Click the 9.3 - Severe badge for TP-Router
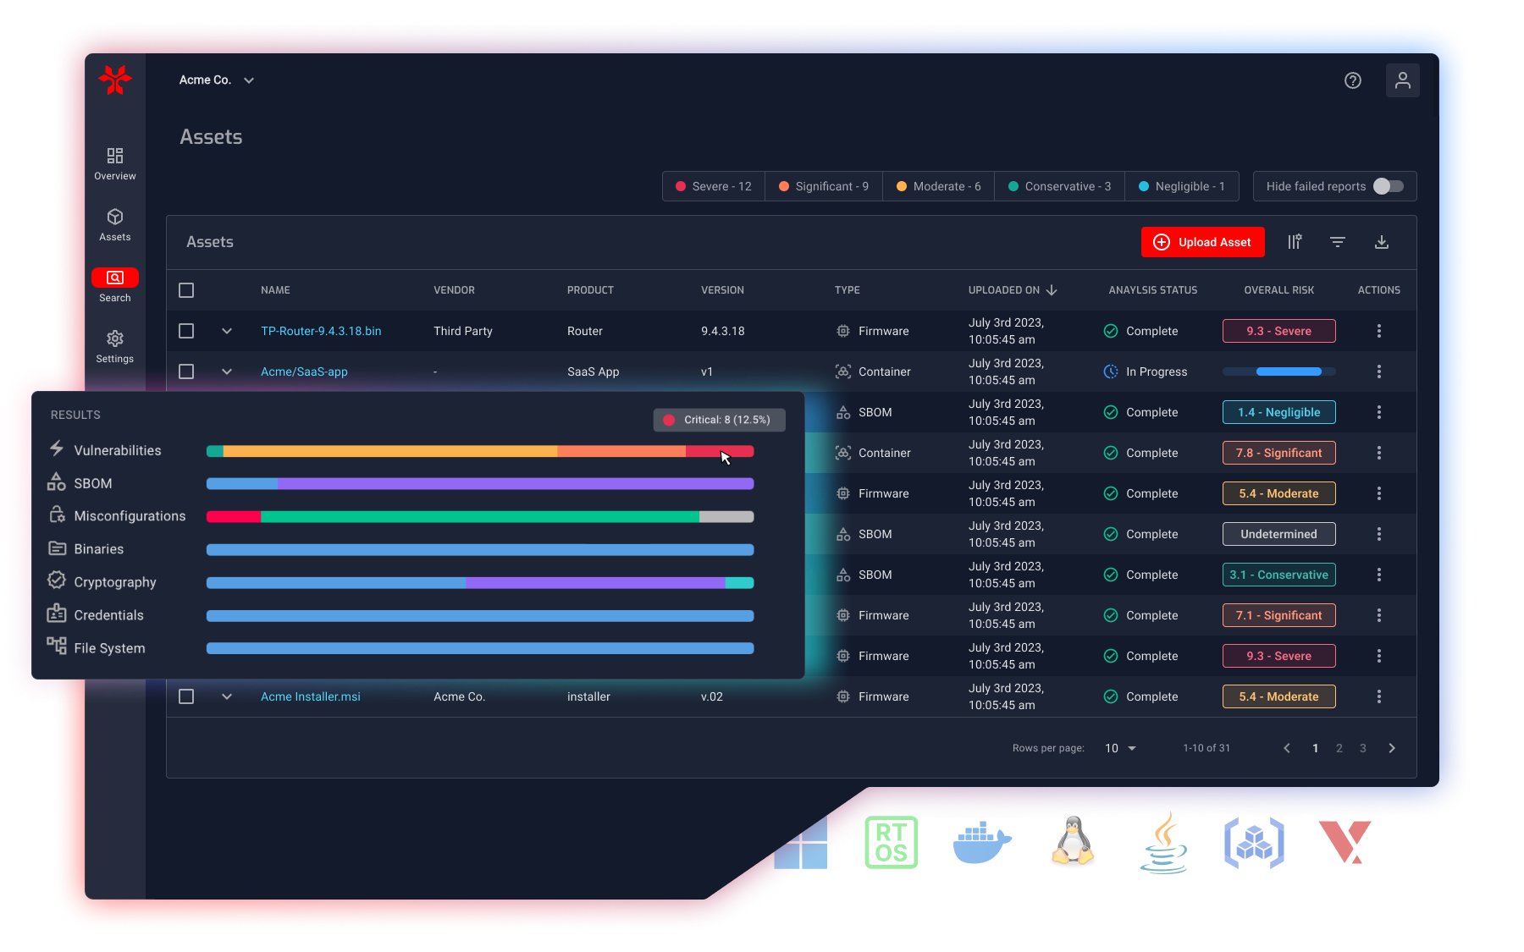Viewport: 1524px width, 952px height. click(x=1279, y=331)
